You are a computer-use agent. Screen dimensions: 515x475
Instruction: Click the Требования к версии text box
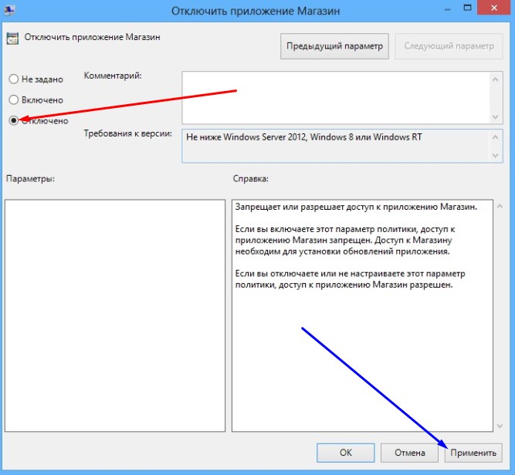336,147
